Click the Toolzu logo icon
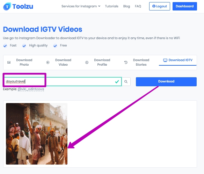 (7, 6)
